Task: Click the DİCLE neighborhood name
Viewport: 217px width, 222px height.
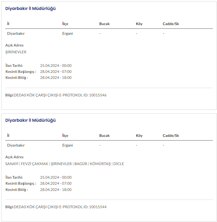Action: [119, 164]
